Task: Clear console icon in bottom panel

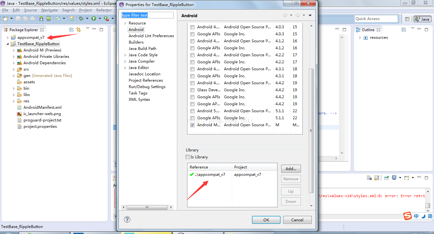Action: 369,178
